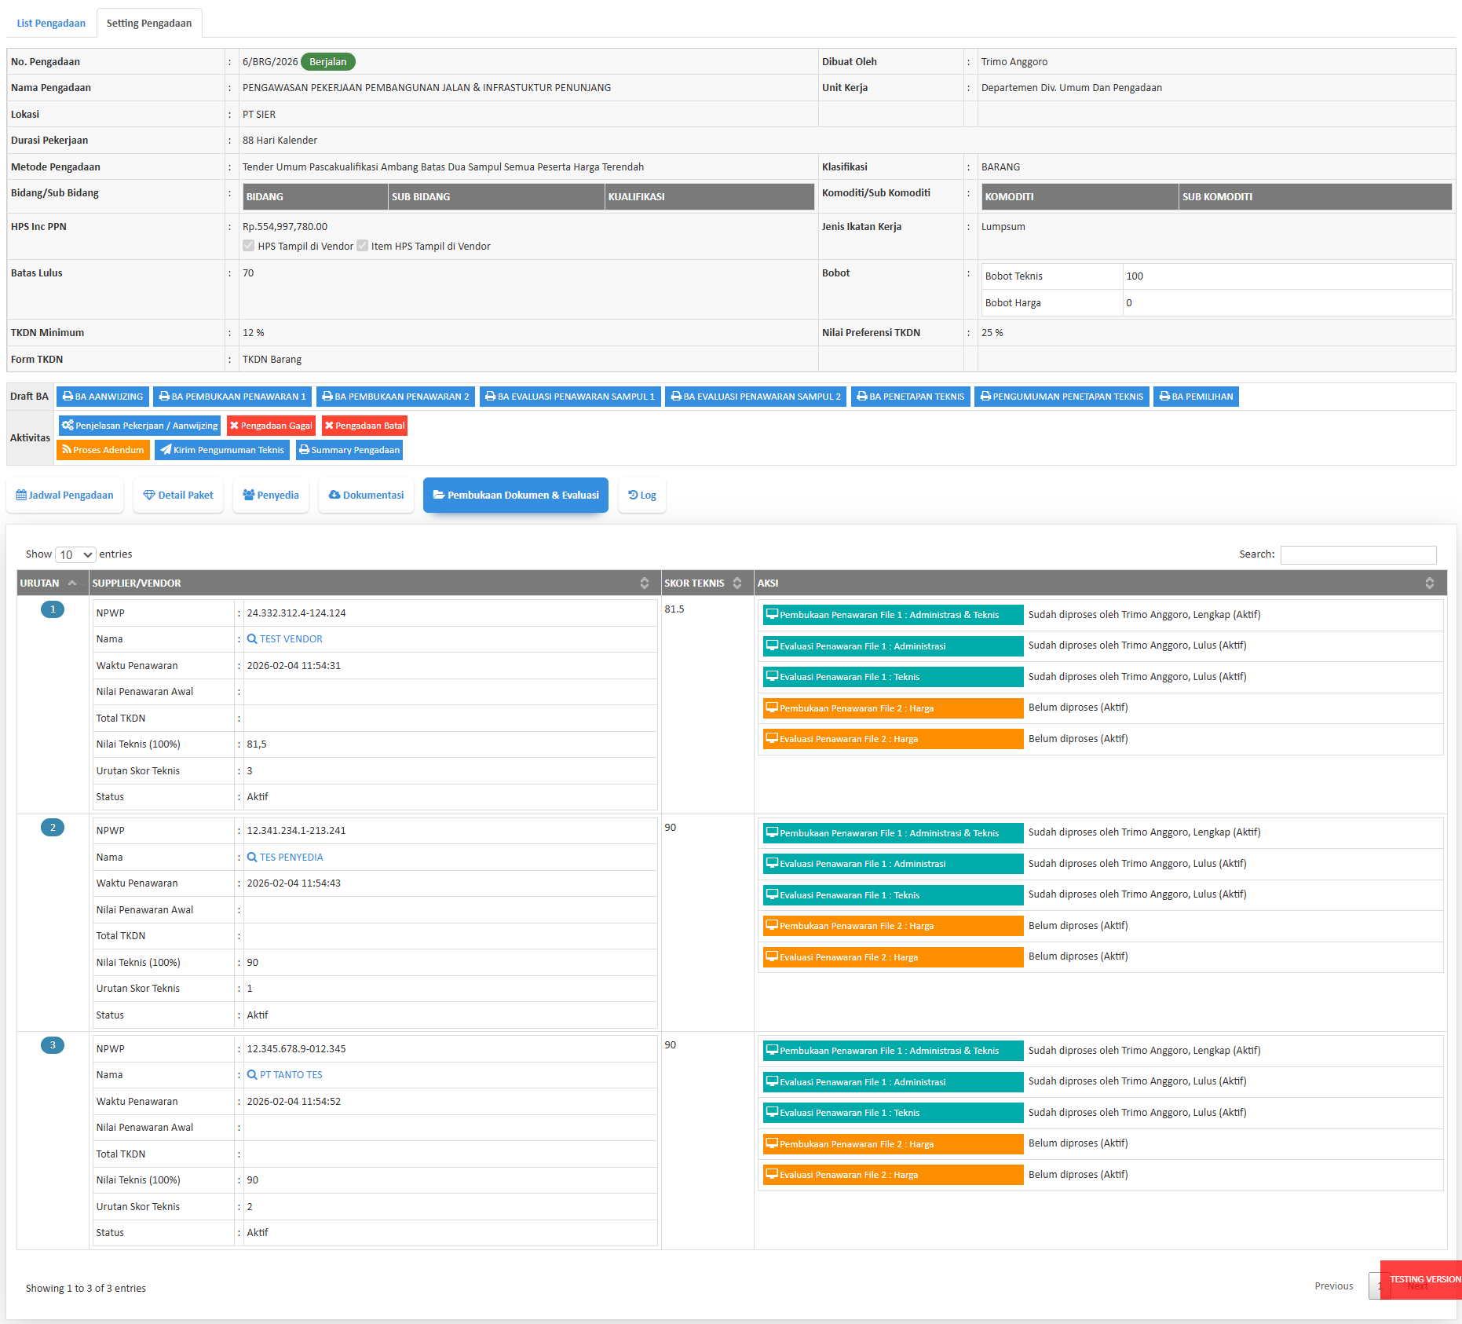The width and height of the screenshot is (1462, 1324).
Task: Click the cloud icon on Dokumentasi
Action: (334, 496)
